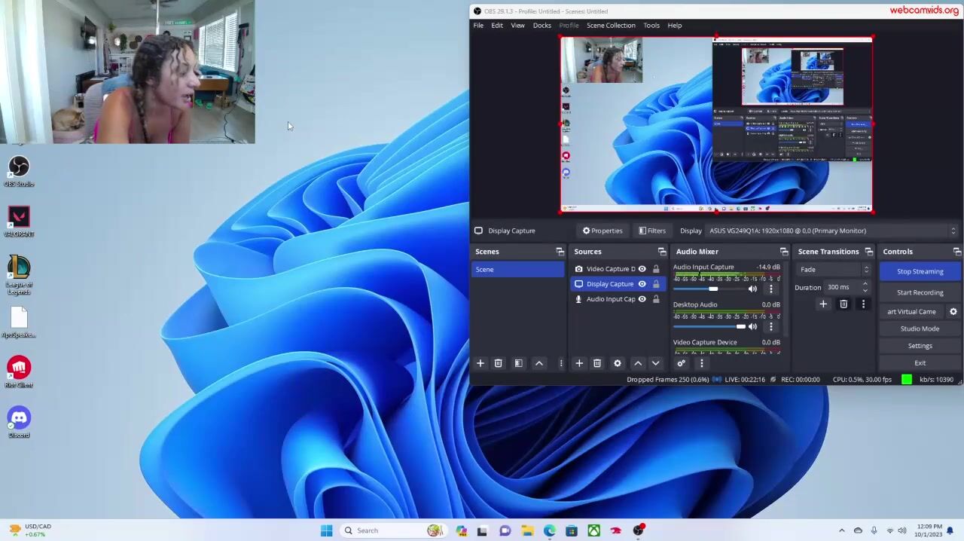Viewport: 964px width, 541px height.
Task: Open virtual camera settings gear
Action: tap(953, 311)
